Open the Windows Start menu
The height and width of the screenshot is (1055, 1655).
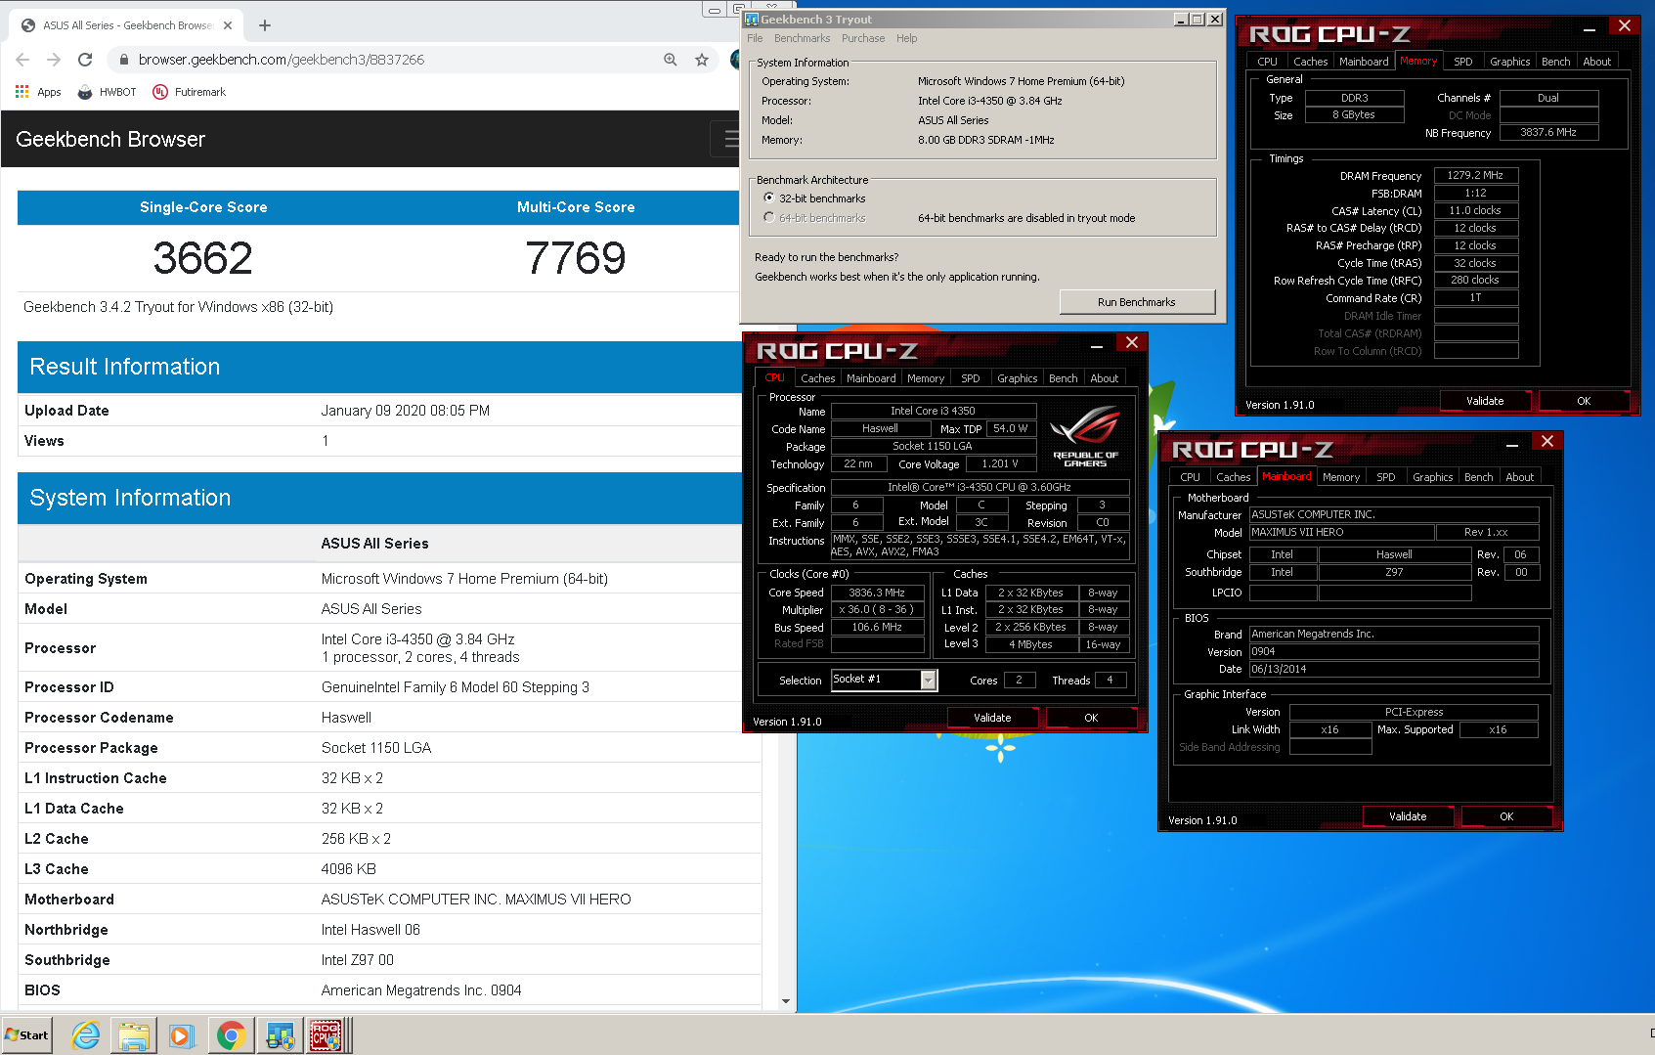click(26, 1035)
